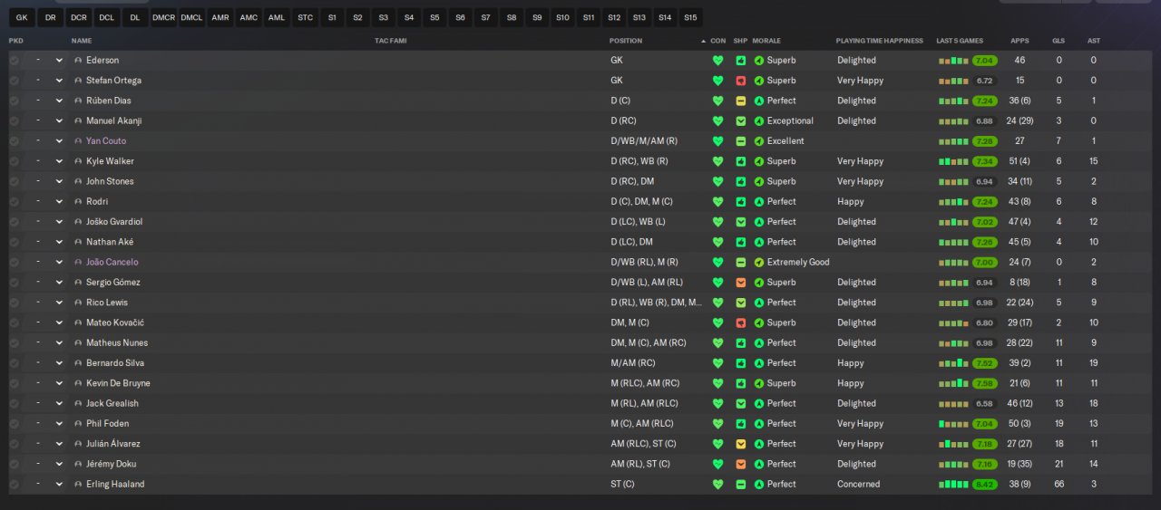This screenshot has width=1161, height=510.
Task: Click Stefan Ortega's last 5 games form bars
Action: (x=953, y=81)
